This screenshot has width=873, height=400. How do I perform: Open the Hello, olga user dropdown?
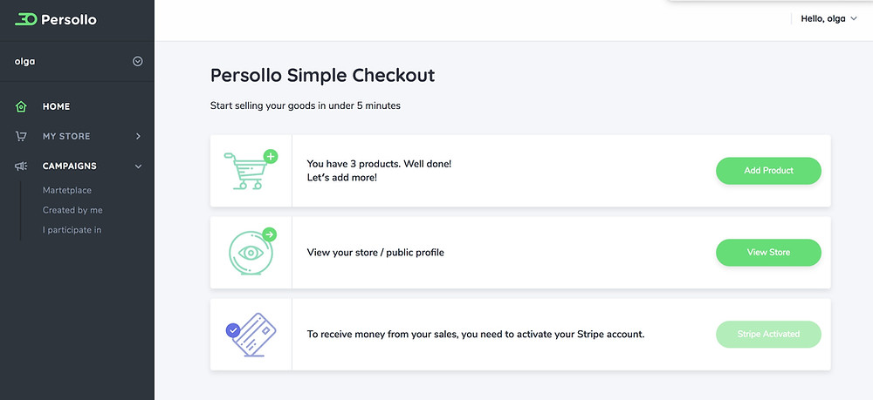828,19
